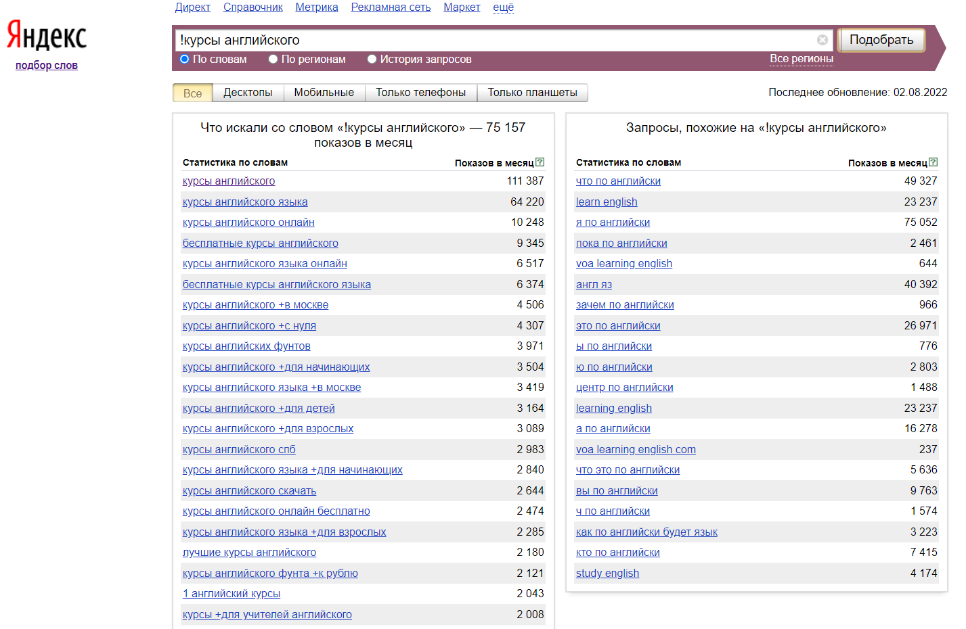Viewport: 966px width, 629px height.
Task: Select the 'По словам' radio button
Action: tap(185, 60)
